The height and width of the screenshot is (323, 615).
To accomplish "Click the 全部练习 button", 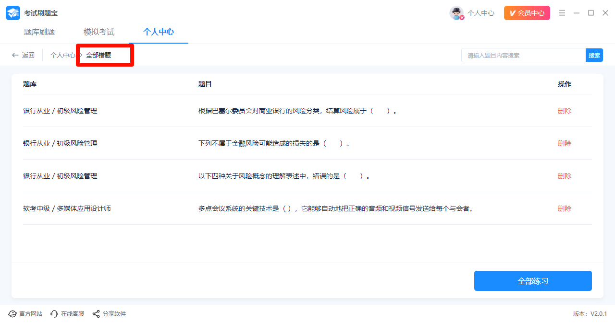I will [533, 281].
